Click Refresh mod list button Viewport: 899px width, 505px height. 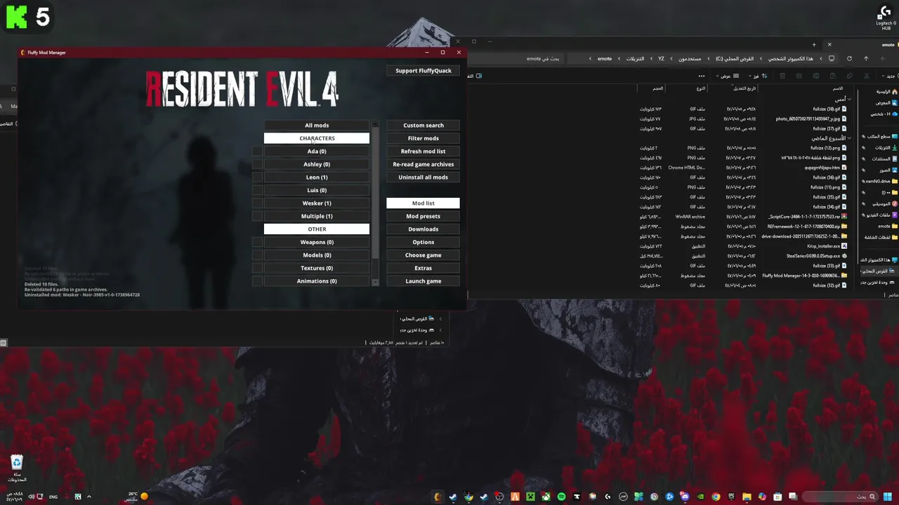pyautogui.click(x=423, y=151)
